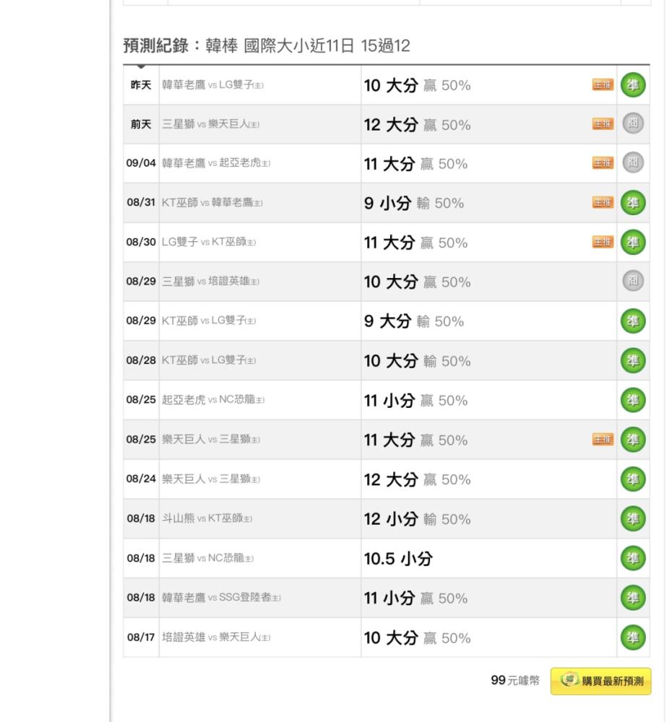Open 韓華老鷹 vs SSG登陸者 matchup

coord(221,598)
